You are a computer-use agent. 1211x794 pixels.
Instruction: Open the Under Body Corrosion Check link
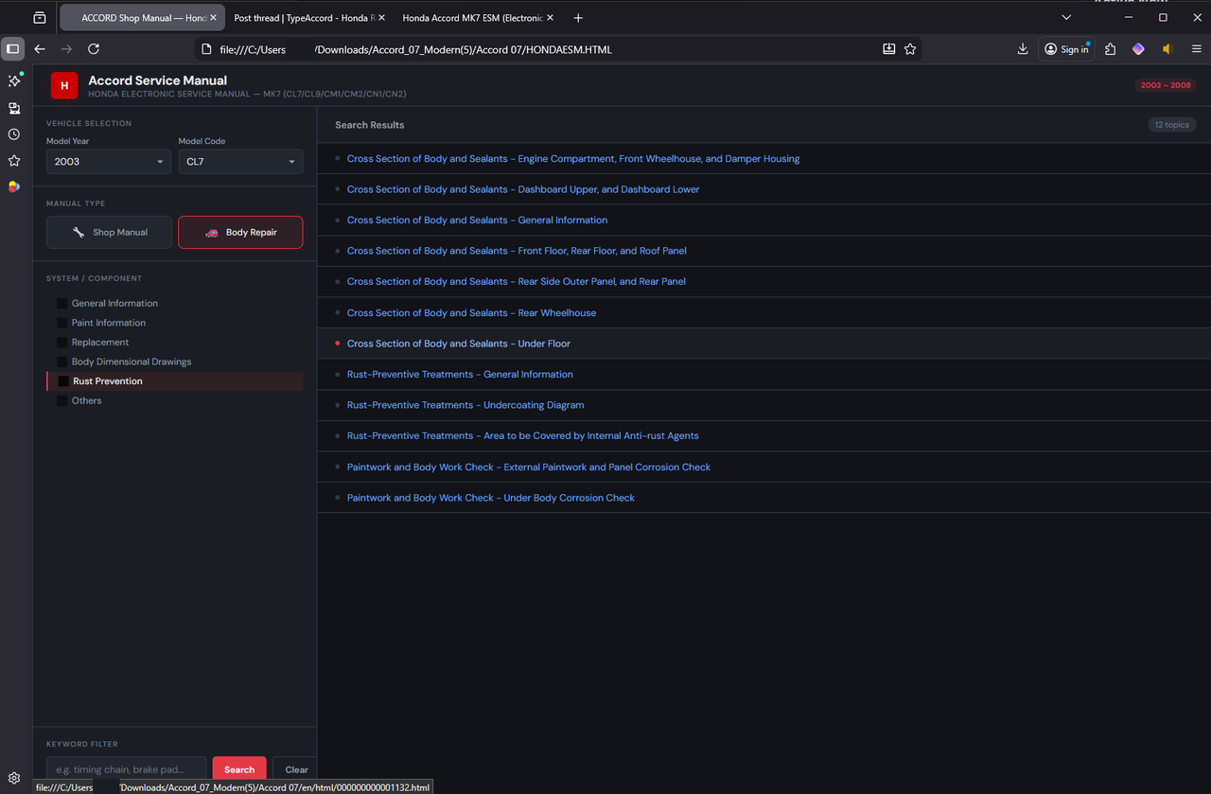491,498
